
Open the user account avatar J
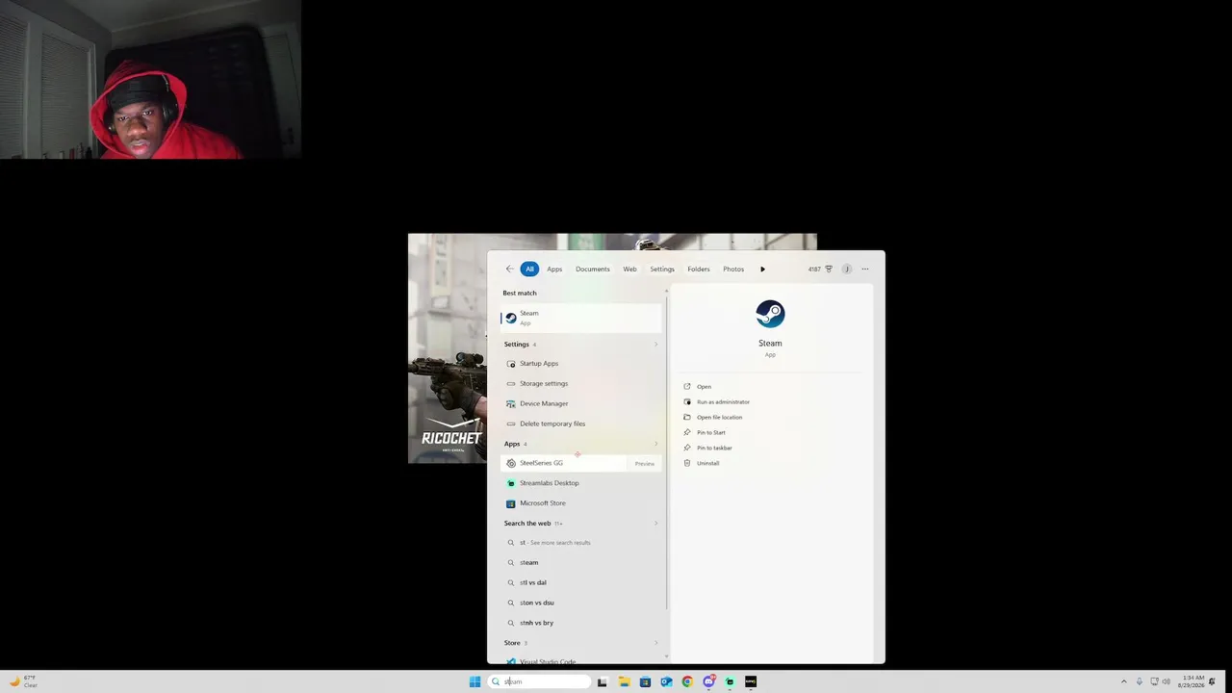click(847, 269)
